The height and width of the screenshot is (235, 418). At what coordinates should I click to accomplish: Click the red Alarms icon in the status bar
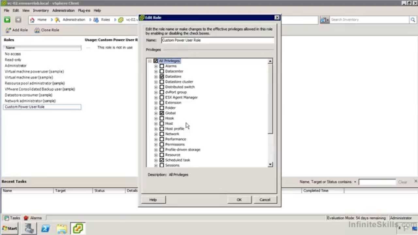click(26, 218)
